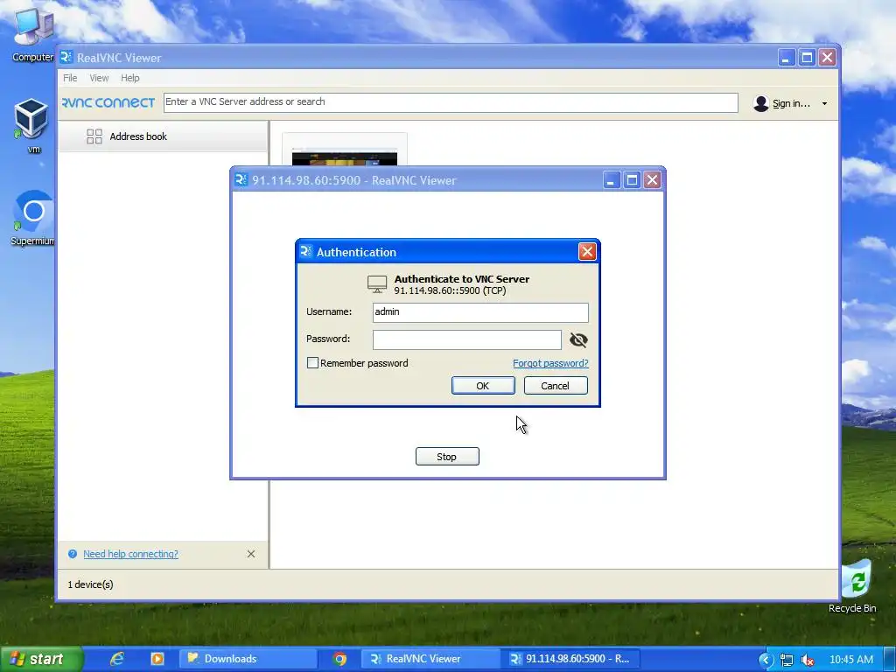Focus the Password field
Viewport: 896px width, 672px height.
467,339
